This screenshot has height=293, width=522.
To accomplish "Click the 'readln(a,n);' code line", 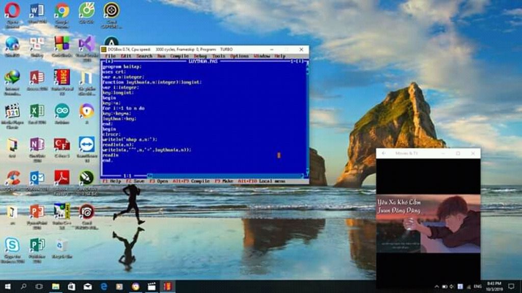I will (118, 144).
